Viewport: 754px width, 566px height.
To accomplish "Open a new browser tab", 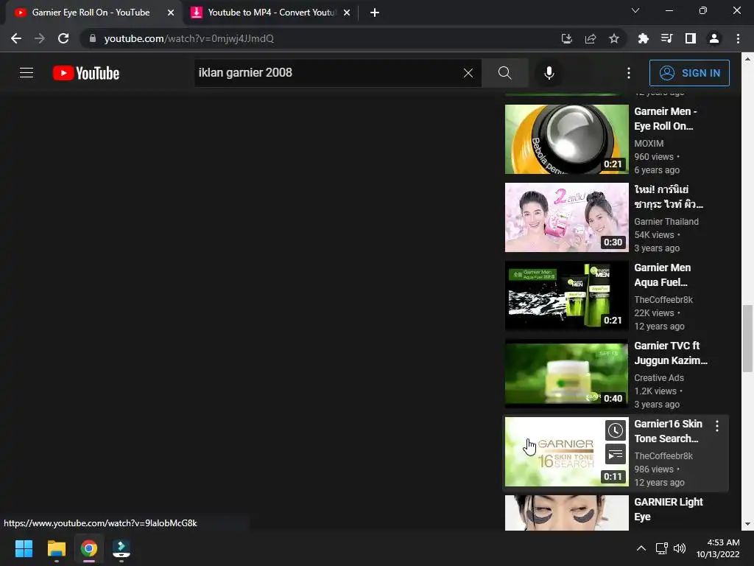I will tap(375, 13).
